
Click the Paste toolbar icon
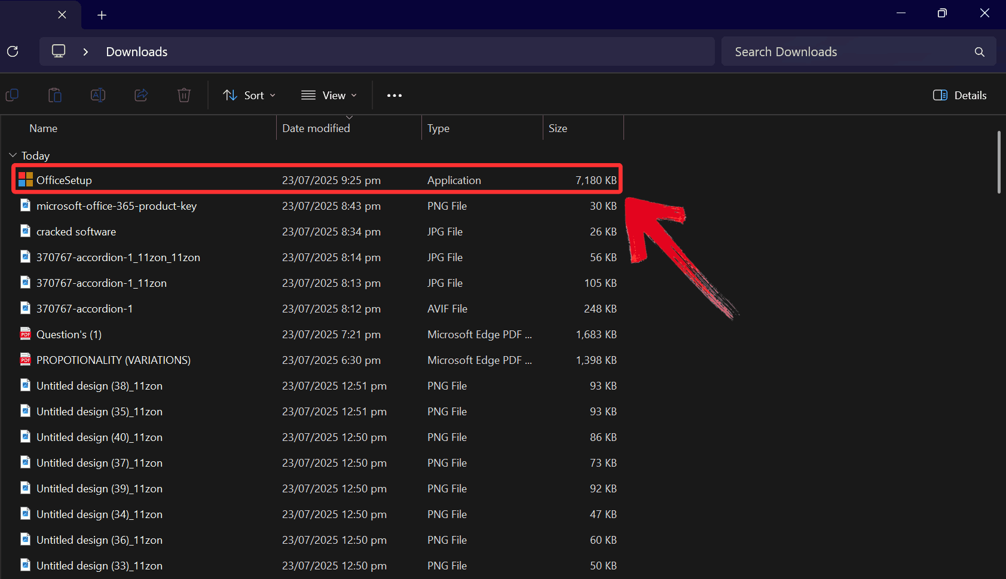54,95
